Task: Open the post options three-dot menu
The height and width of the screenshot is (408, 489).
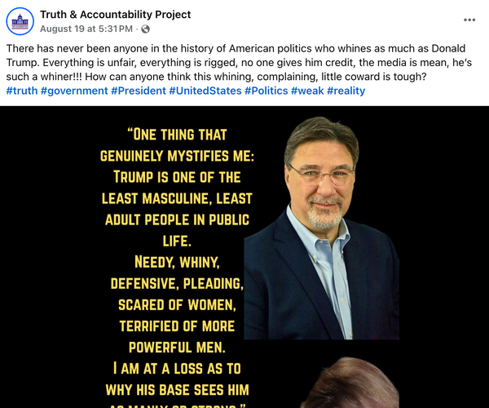Action: click(469, 20)
